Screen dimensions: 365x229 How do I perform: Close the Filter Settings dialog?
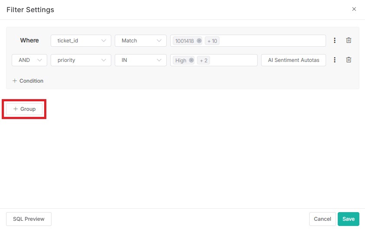click(x=354, y=9)
